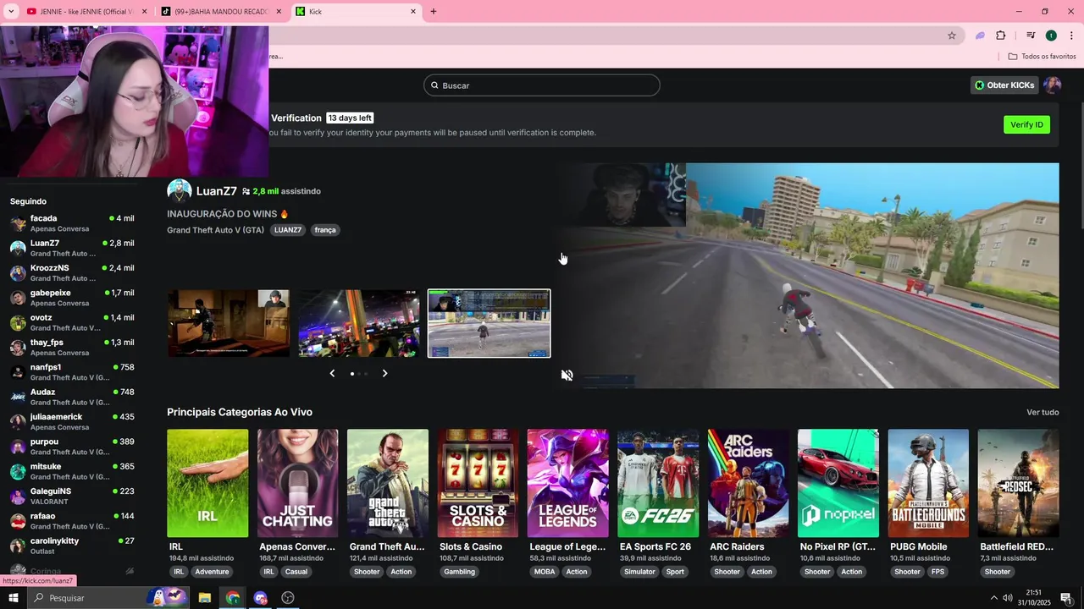Open ovotz channel in sidebar
The width and height of the screenshot is (1084, 609).
point(72,322)
